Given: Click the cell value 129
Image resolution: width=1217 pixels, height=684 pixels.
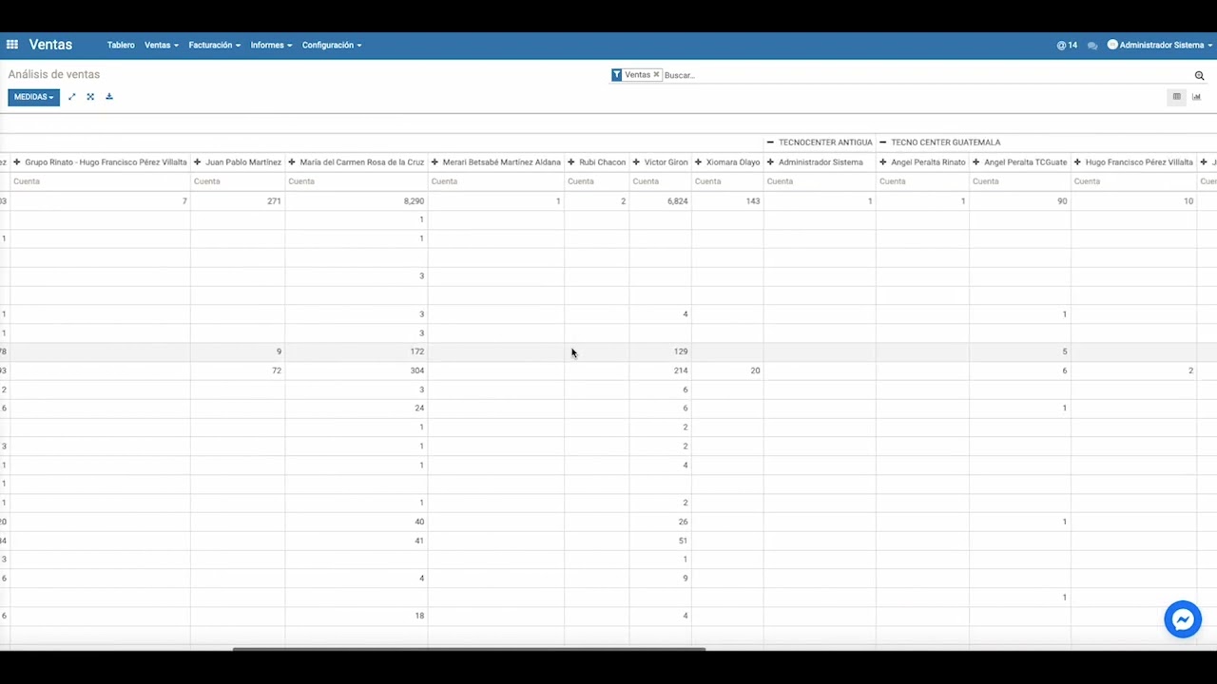Looking at the screenshot, I should coord(681,351).
